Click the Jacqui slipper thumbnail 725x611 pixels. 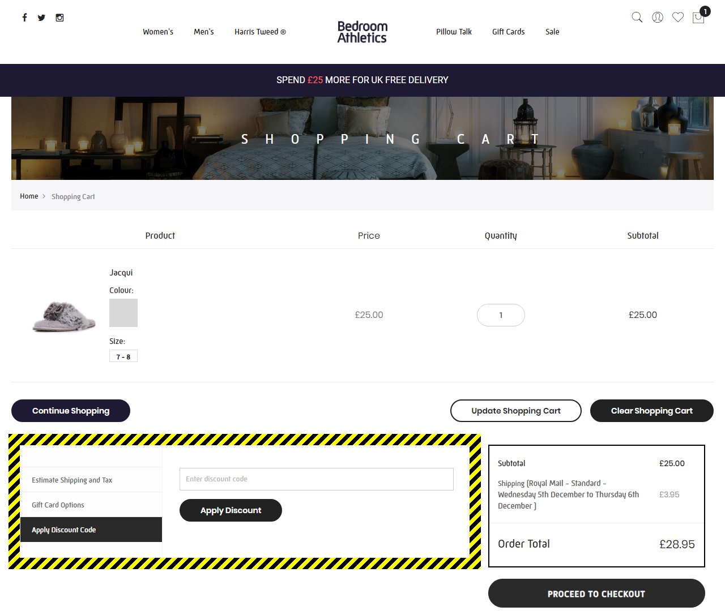click(64, 316)
